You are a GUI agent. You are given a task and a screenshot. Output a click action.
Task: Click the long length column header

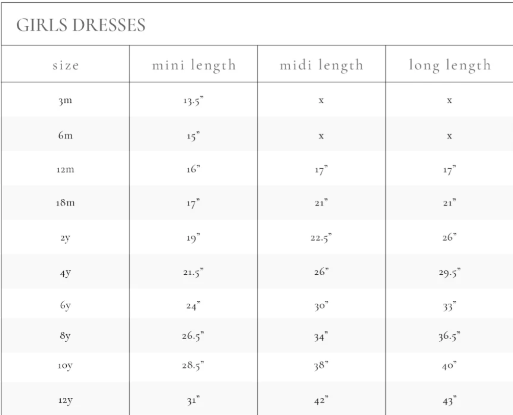click(x=450, y=65)
